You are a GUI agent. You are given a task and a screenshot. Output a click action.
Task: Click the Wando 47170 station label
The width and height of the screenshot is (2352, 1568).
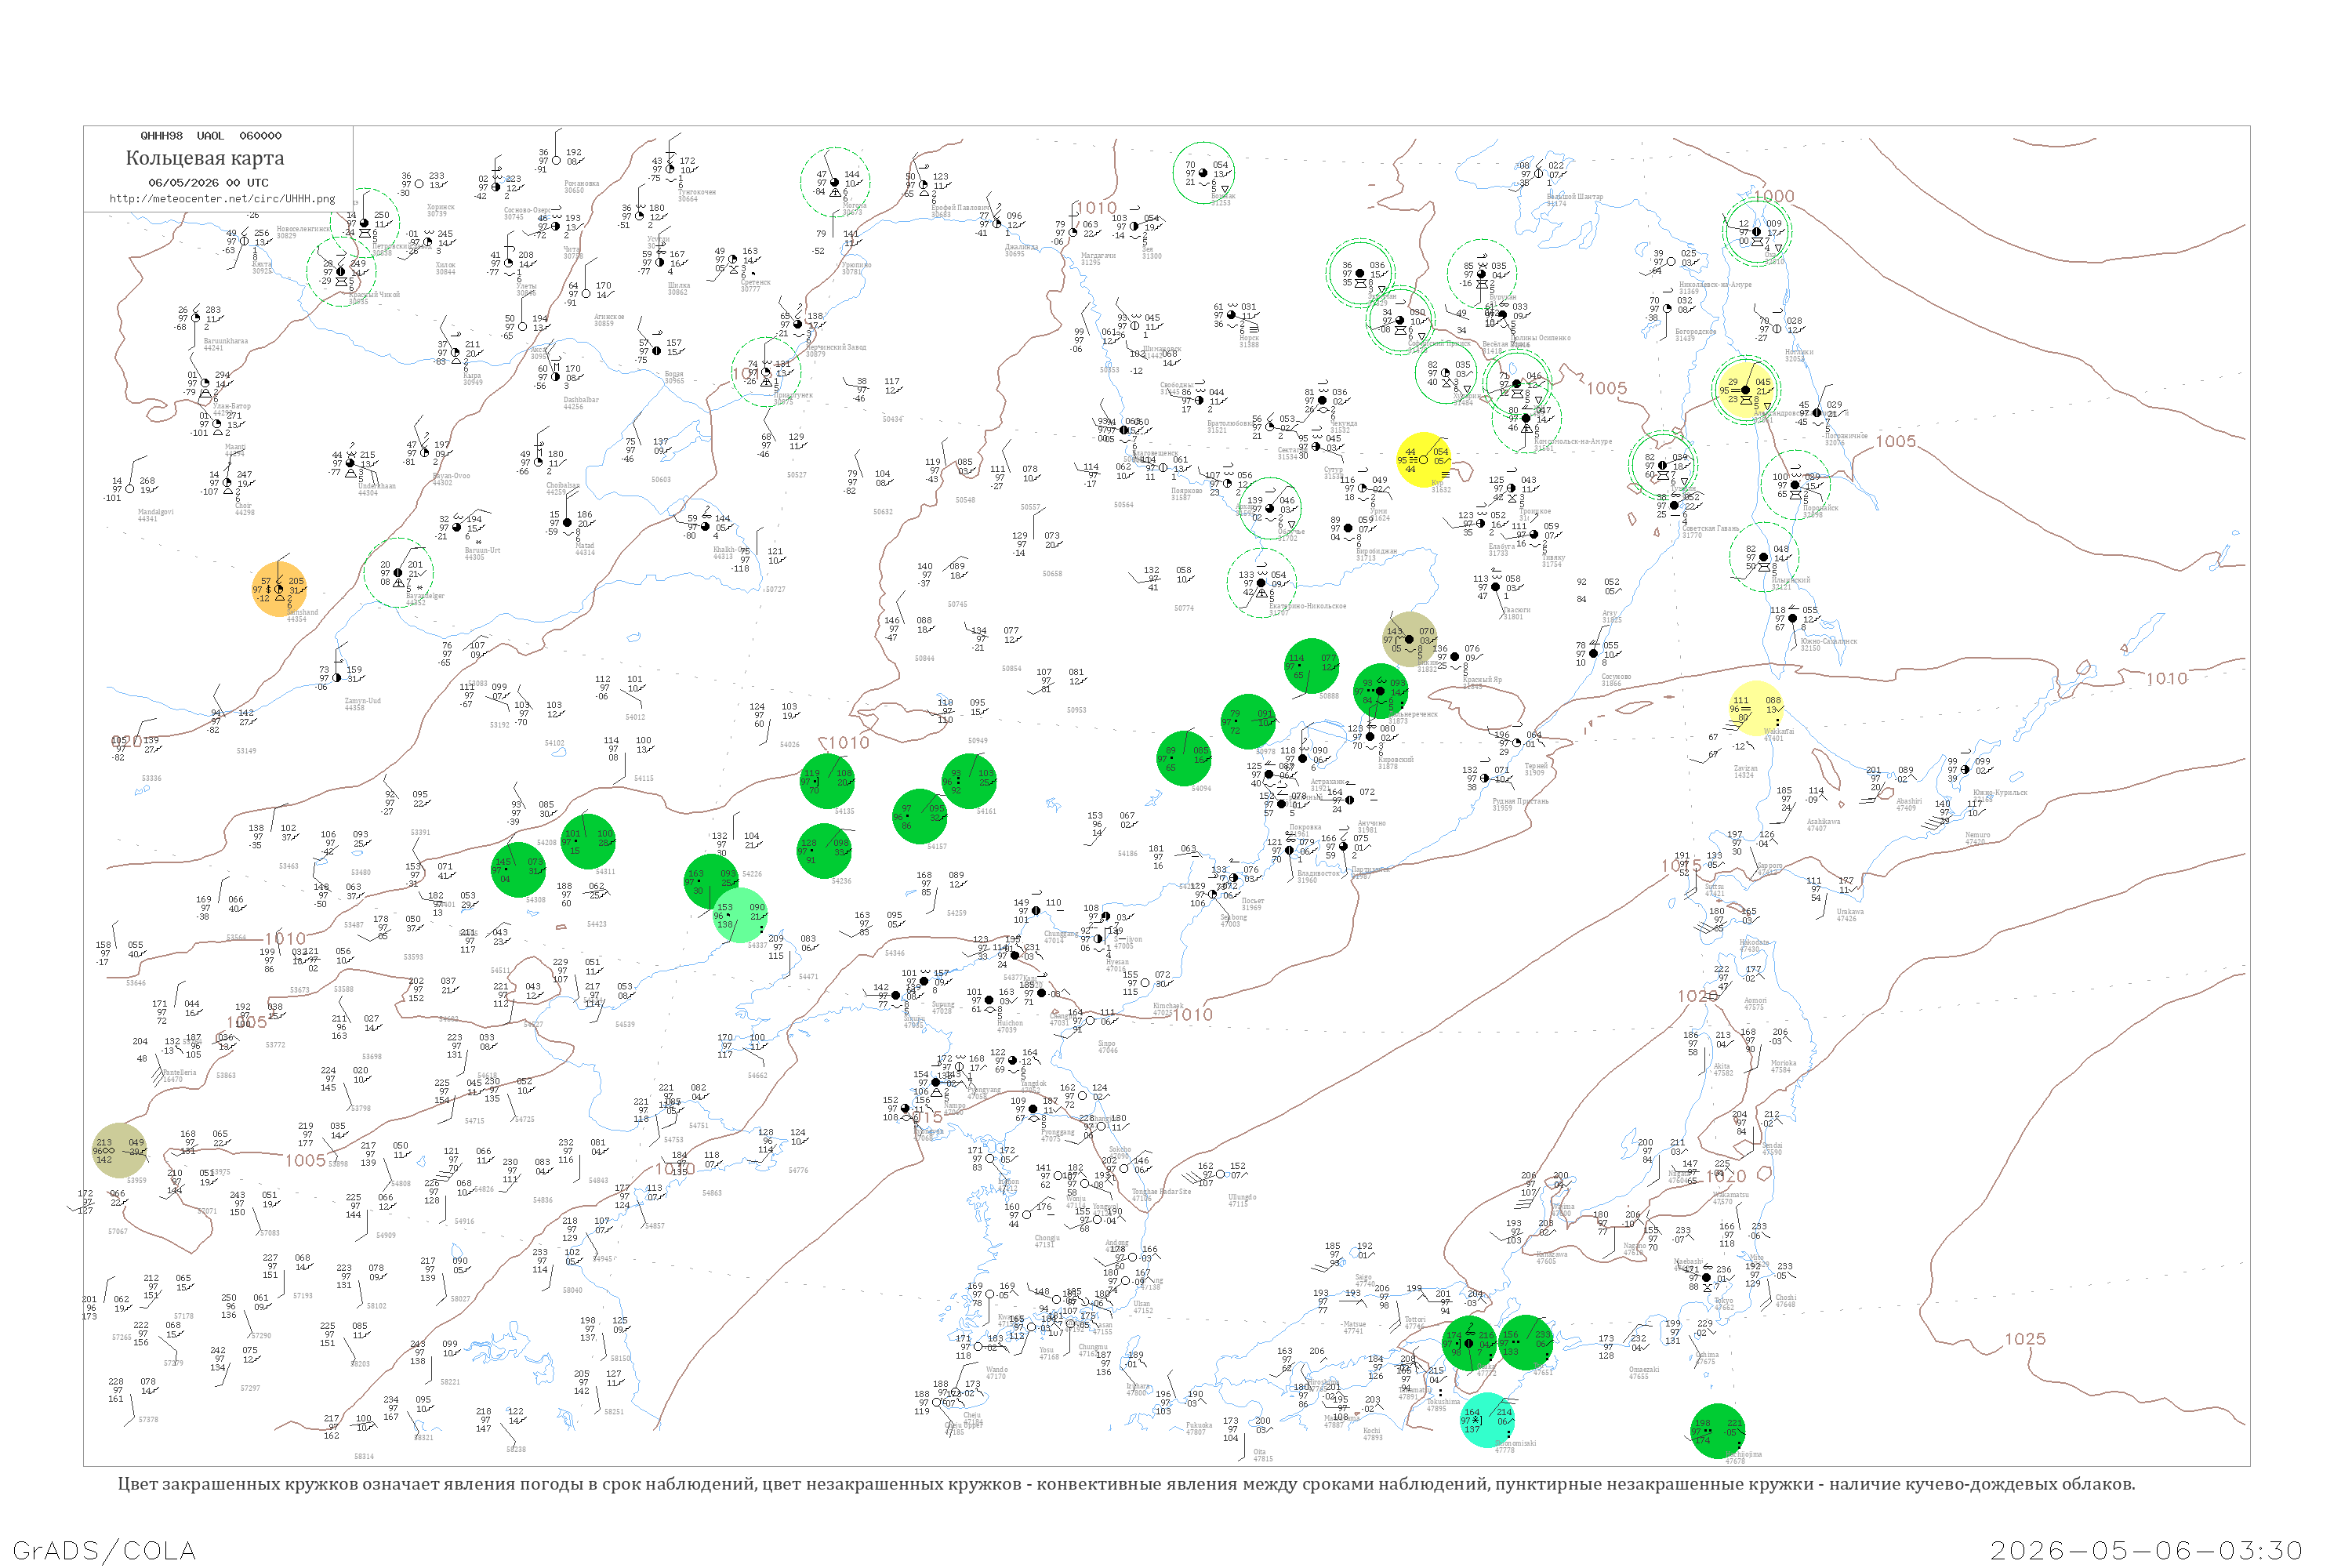[x=997, y=1373]
